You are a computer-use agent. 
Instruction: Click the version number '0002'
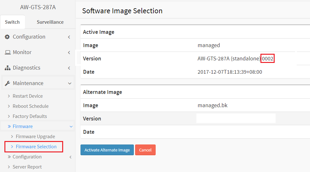(267, 58)
